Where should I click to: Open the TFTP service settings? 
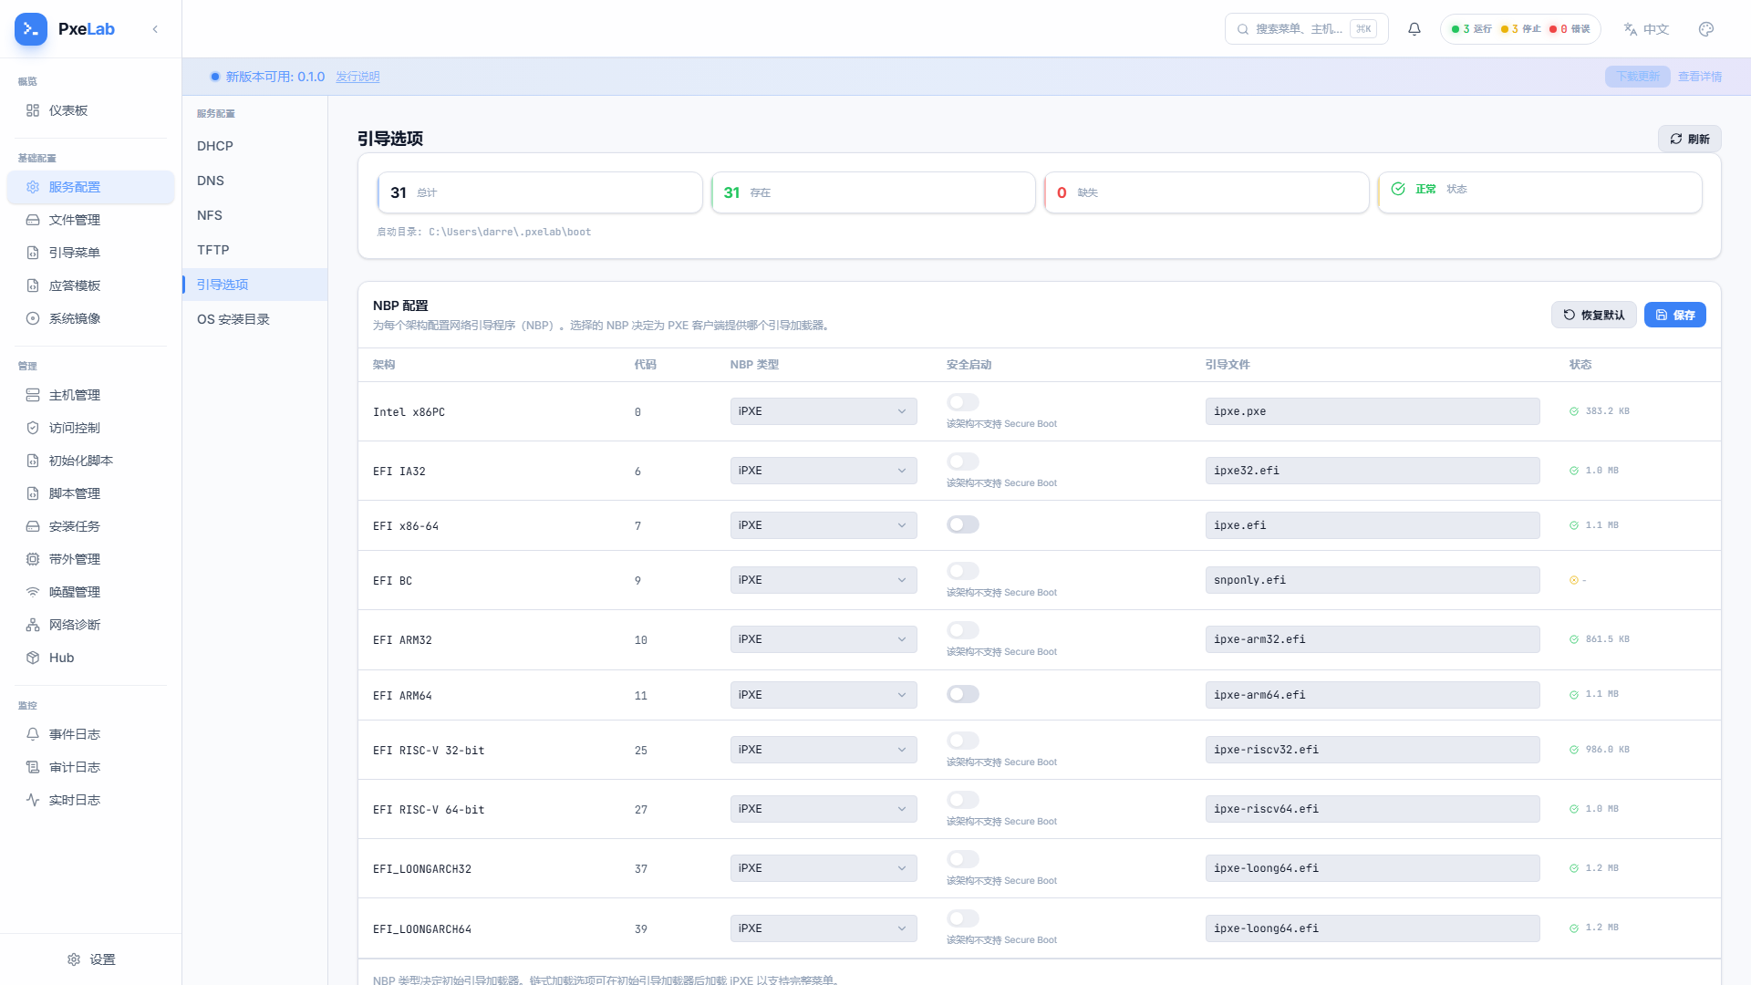tap(255, 250)
